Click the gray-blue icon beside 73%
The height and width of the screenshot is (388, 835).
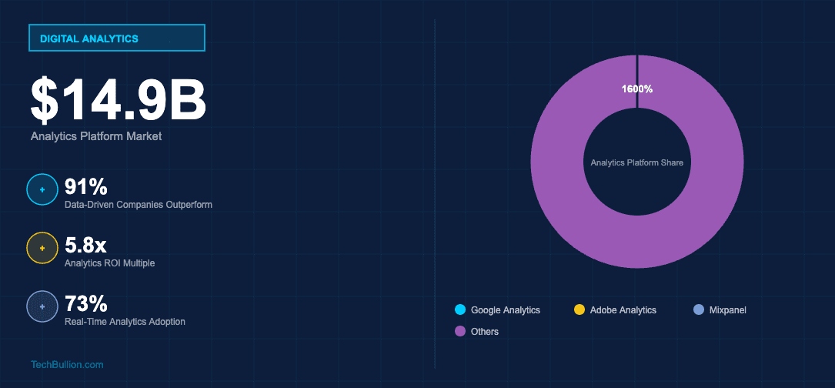click(x=42, y=306)
